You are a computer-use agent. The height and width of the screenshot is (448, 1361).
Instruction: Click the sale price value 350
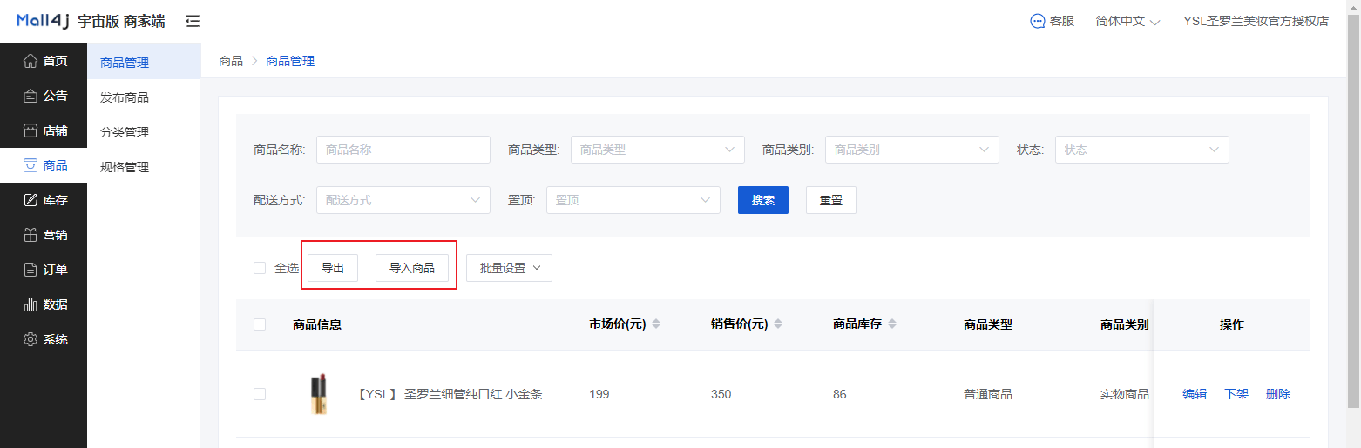point(721,394)
